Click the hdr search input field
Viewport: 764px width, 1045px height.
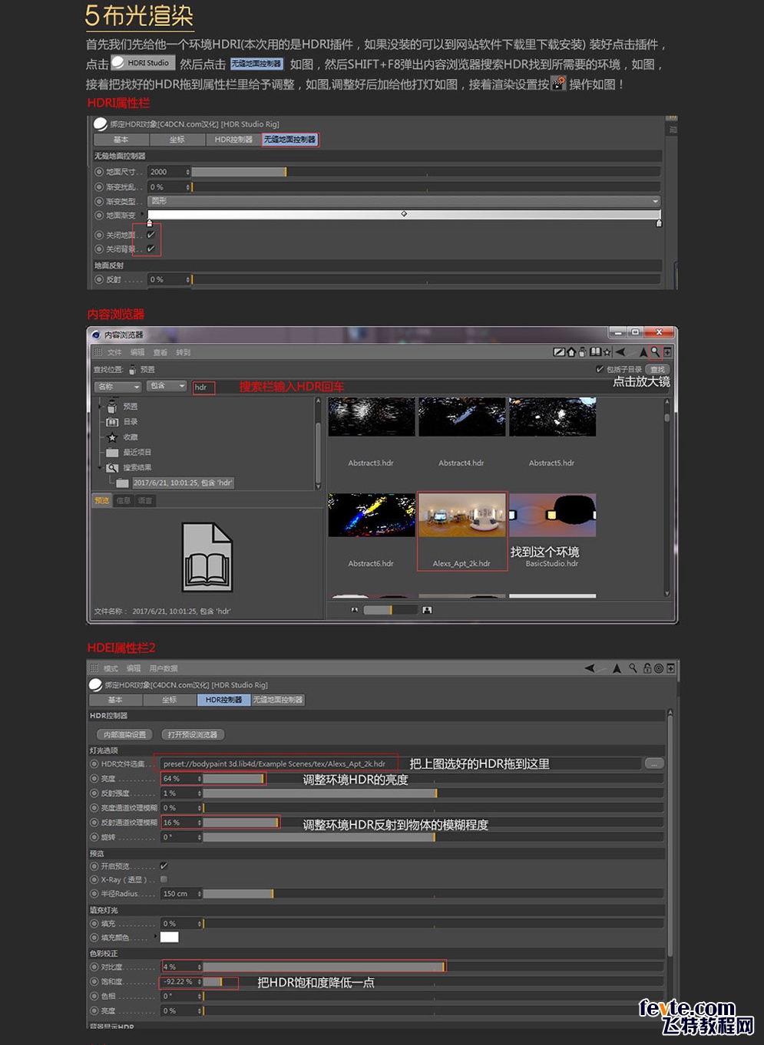pyautogui.click(x=203, y=387)
